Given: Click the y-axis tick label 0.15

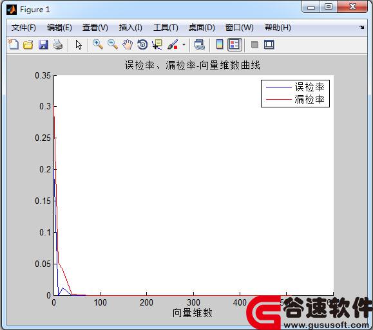Looking at the screenshot, I should pos(43,201).
